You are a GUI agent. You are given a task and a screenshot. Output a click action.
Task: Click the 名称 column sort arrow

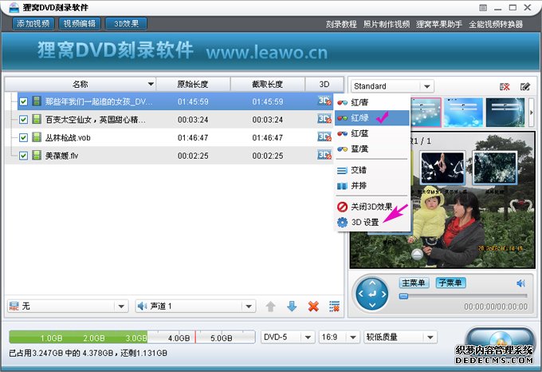pyautogui.click(x=151, y=84)
